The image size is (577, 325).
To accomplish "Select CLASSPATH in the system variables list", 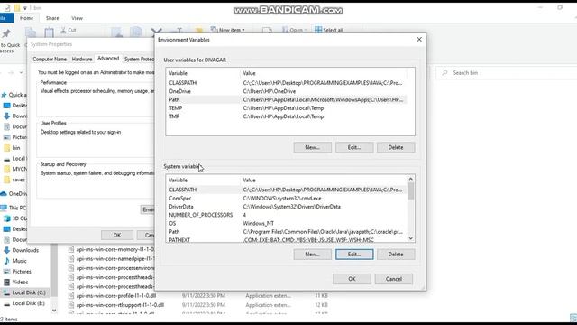I will (x=287, y=190).
